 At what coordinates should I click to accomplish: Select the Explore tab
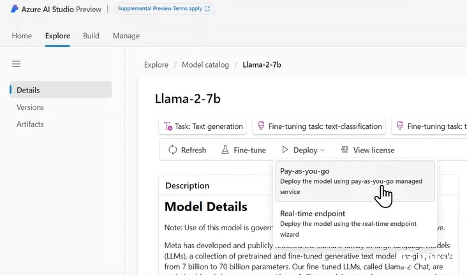pyautogui.click(x=57, y=36)
